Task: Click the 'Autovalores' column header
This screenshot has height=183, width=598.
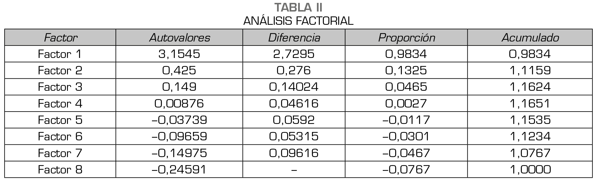Action: pos(179,38)
